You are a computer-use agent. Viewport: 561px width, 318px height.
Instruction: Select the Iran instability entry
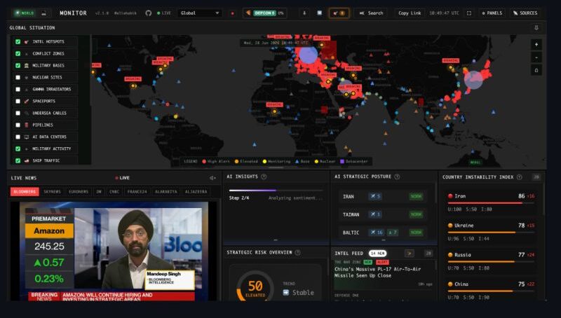click(x=491, y=202)
